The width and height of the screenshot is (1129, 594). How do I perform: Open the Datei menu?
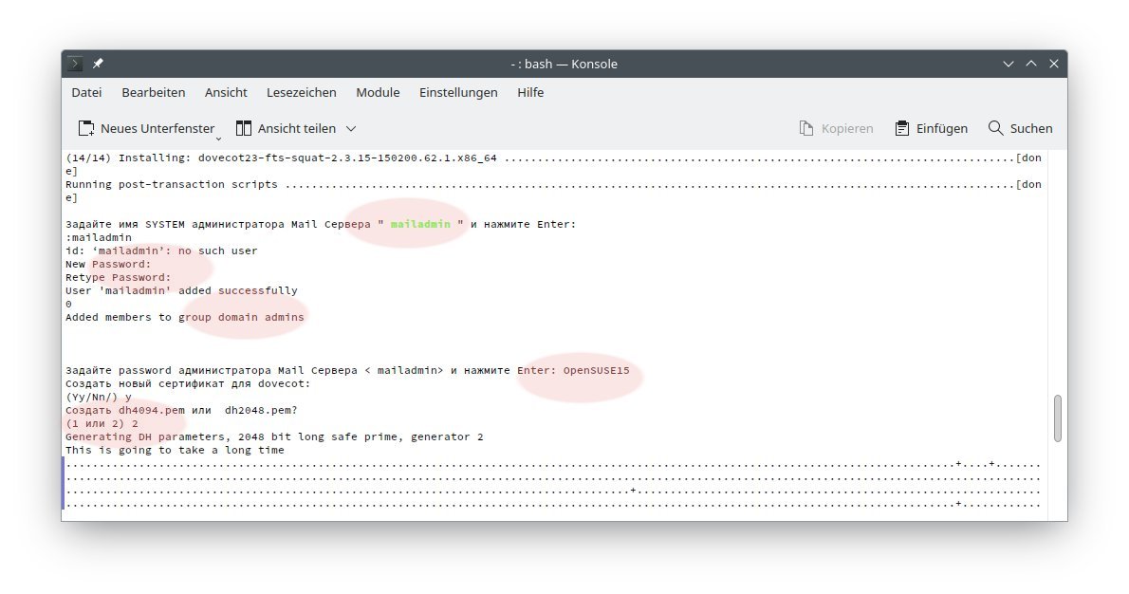click(x=86, y=92)
